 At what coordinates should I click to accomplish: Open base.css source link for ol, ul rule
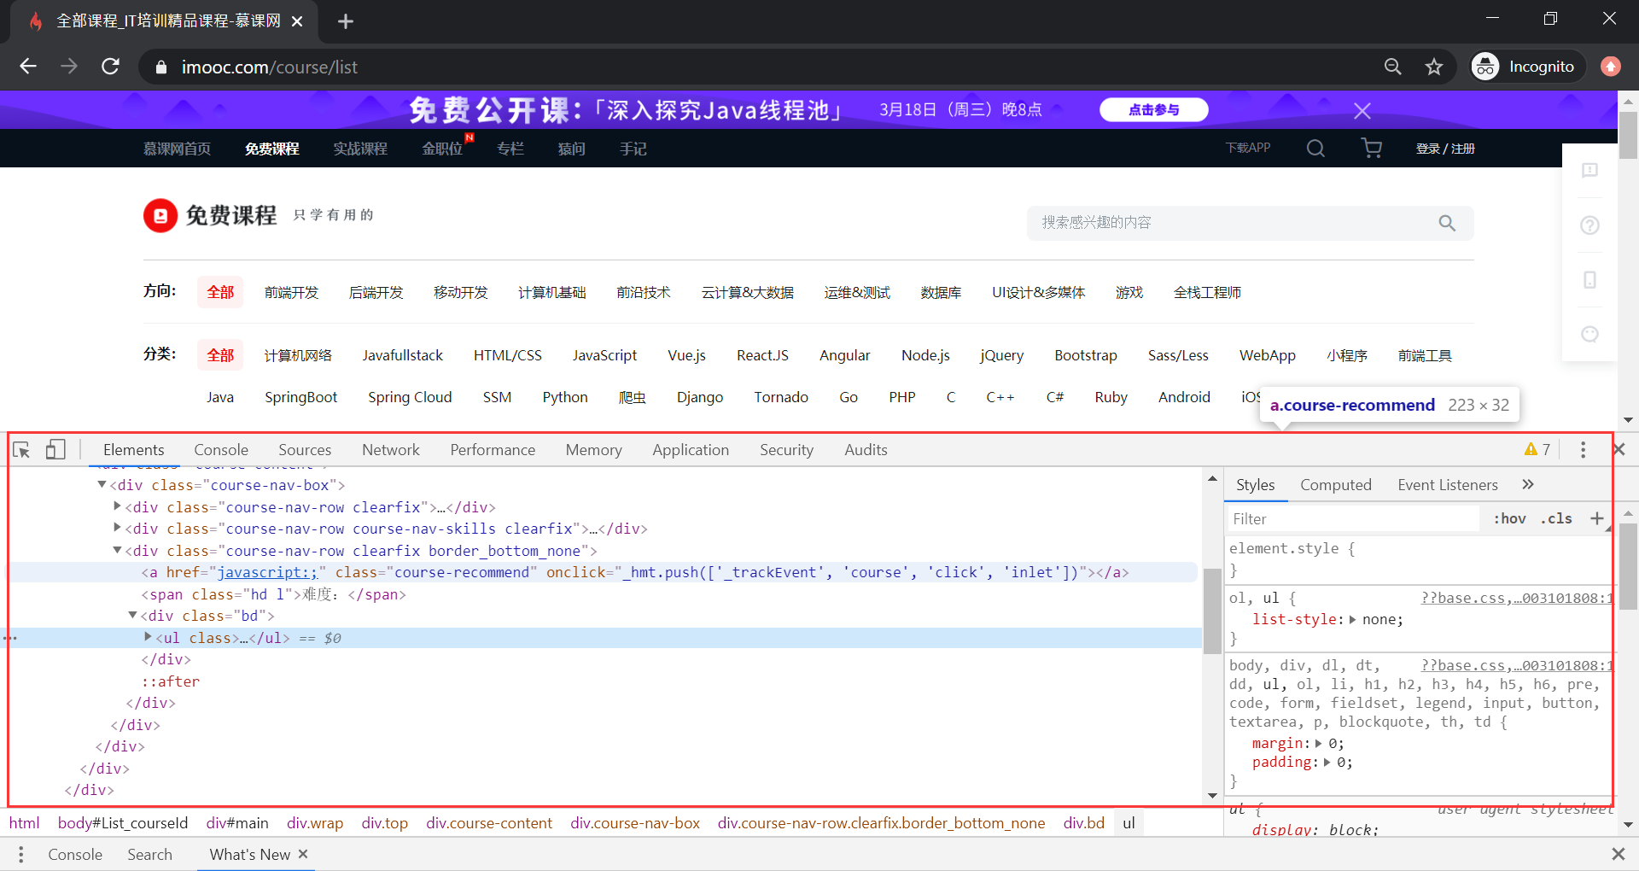tap(1516, 598)
